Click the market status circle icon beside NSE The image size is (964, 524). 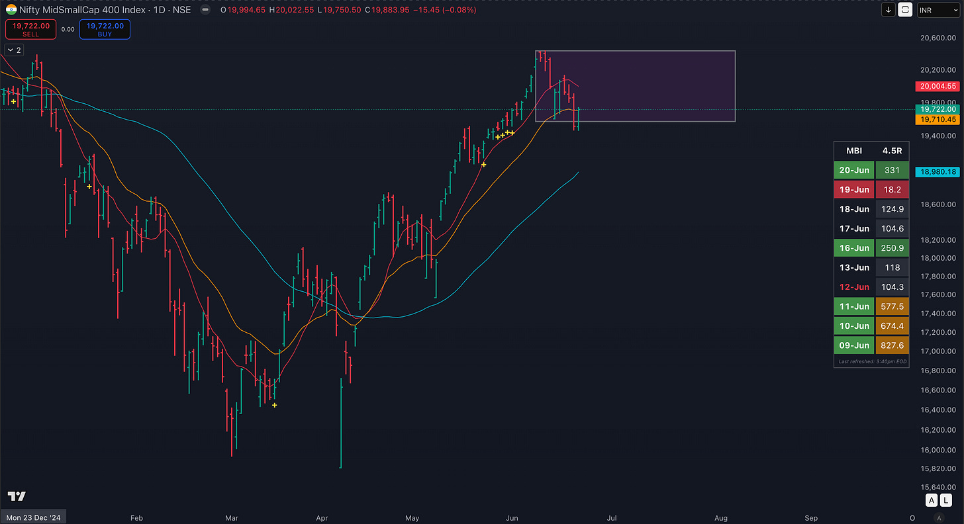pos(206,10)
